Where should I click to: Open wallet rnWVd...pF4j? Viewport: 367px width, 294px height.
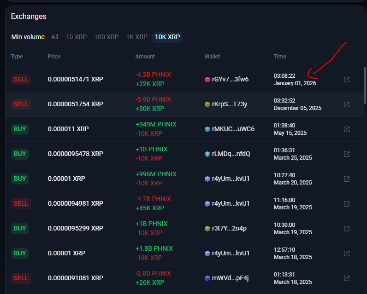coord(231,278)
